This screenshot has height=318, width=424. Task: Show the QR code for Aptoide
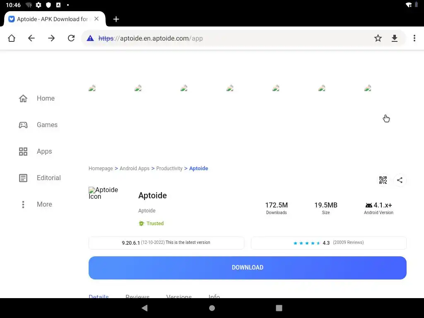coord(383,180)
